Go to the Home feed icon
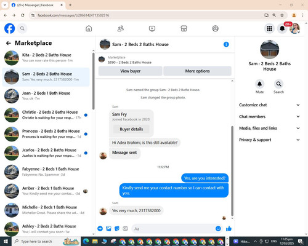Image resolution: width=308 pixels, height=246 pixels. [x=89, y=28]
